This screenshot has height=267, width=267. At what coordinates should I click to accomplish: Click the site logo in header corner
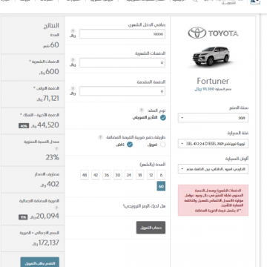(x=255, y=1)
